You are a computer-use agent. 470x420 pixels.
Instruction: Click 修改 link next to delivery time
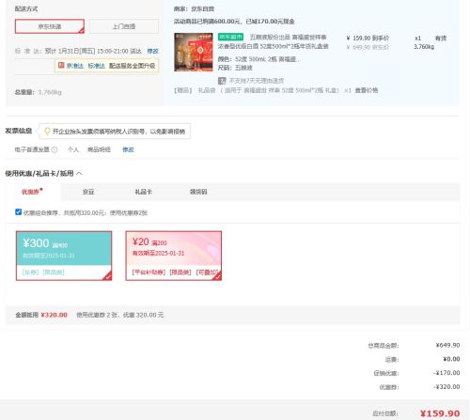152,51
